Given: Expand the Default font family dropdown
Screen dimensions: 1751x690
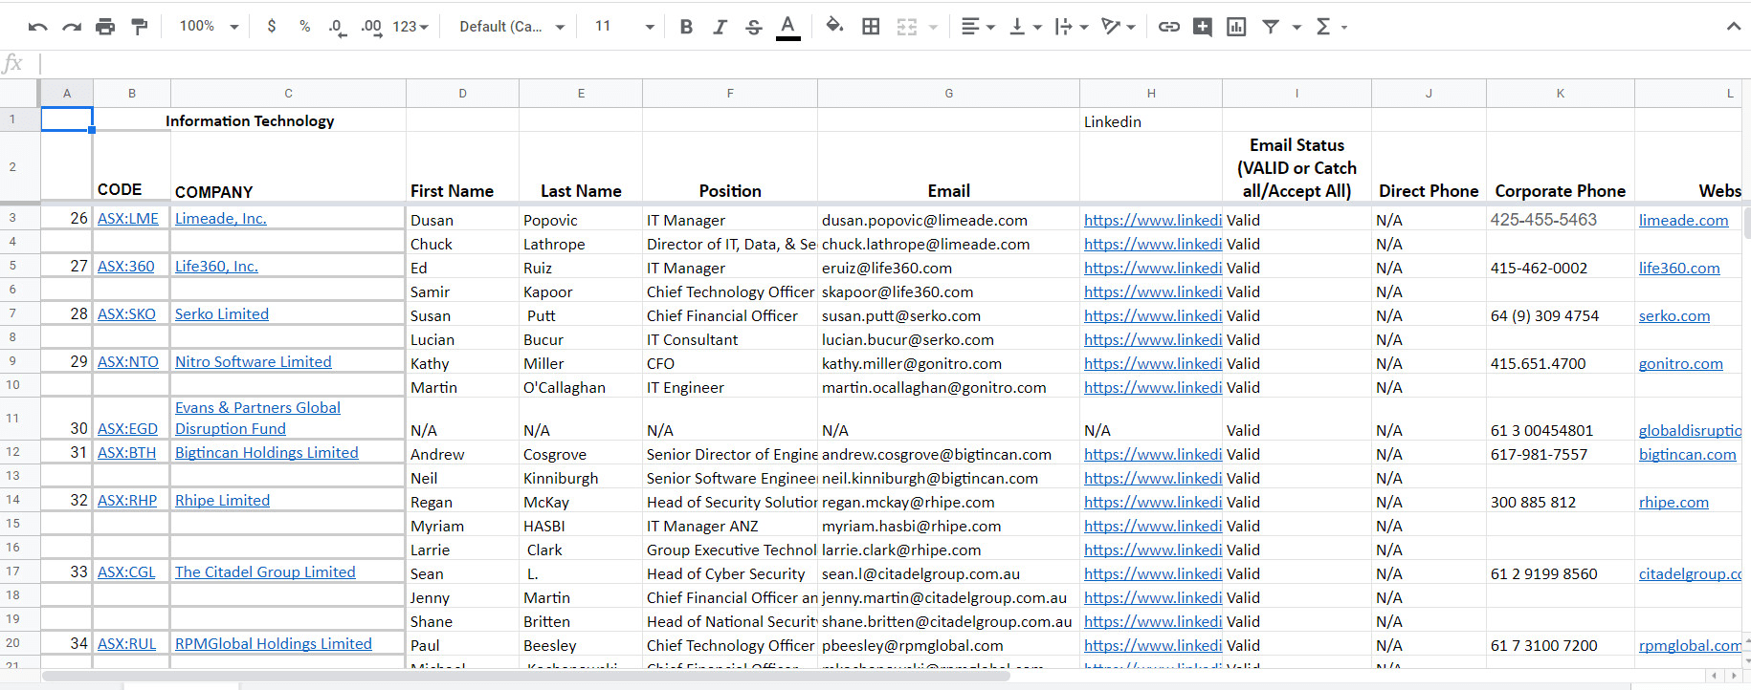Looking at the screenshot, I should 512,27.
